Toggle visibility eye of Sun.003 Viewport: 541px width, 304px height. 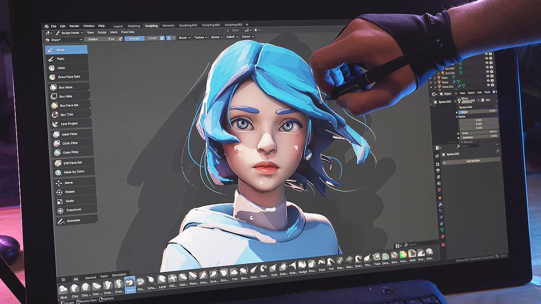pos(487,68)
